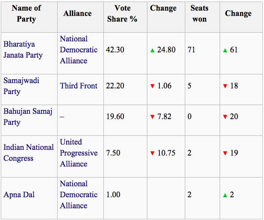Click United Progressive Alliance link

(78, 153)
